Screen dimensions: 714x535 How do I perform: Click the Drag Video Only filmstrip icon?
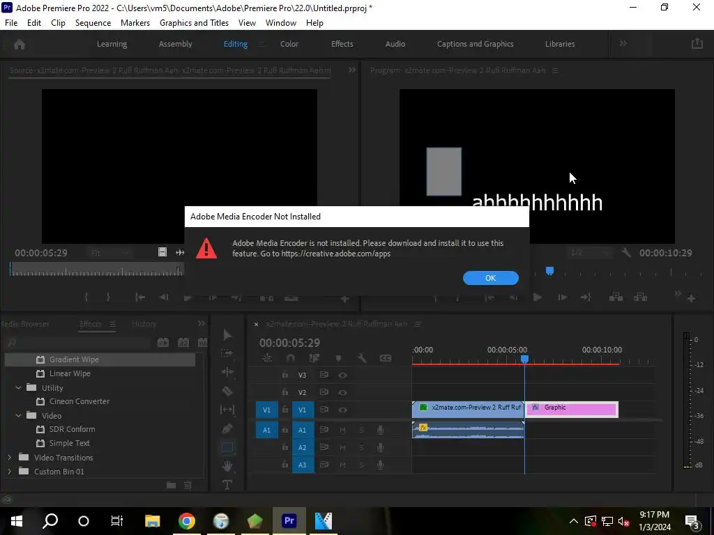click(x=162, y=252)
